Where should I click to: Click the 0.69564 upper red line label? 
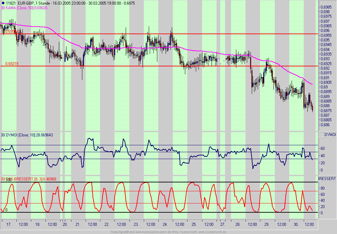[x=12, y=32]
